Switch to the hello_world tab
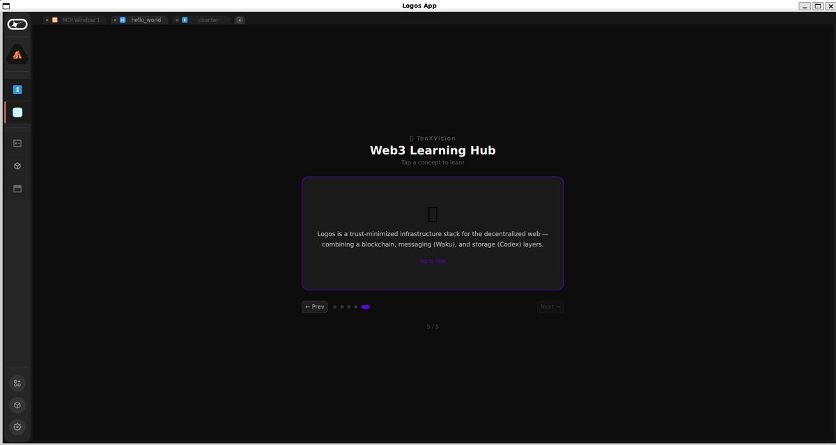Image resolution: width=836 pixels, height=445 pixels. click(x=139, y=20)
